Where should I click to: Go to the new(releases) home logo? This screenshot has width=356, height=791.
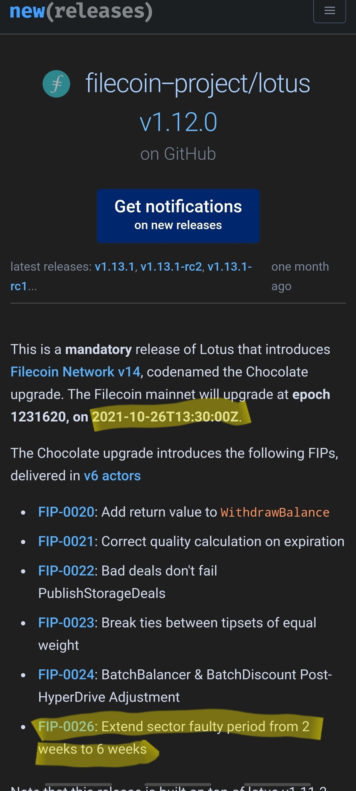[x=81, y=11]
